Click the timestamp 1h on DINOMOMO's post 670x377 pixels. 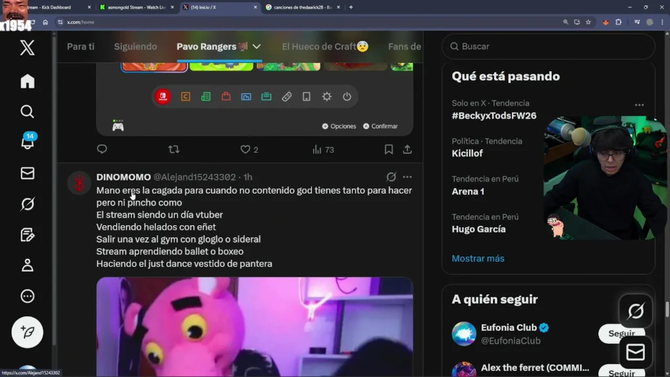tap(248, 177)
